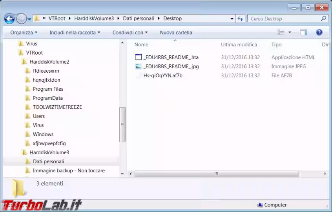The image size is (332, 212).
Task: Open address bar history dropdown arrow
Action: pyautogui.click(x=232, y=19)
